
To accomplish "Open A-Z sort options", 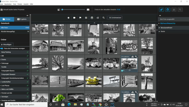I will click(x=98, y=18).
